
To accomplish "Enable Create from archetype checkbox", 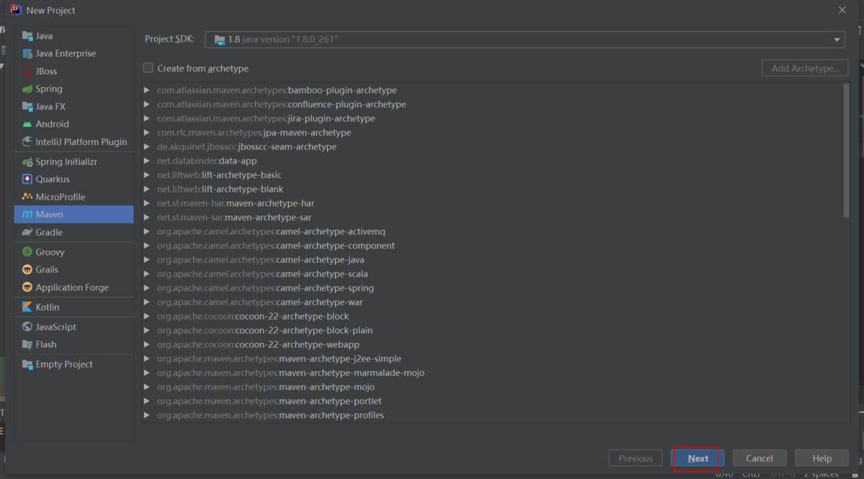I will click(148, 68).
